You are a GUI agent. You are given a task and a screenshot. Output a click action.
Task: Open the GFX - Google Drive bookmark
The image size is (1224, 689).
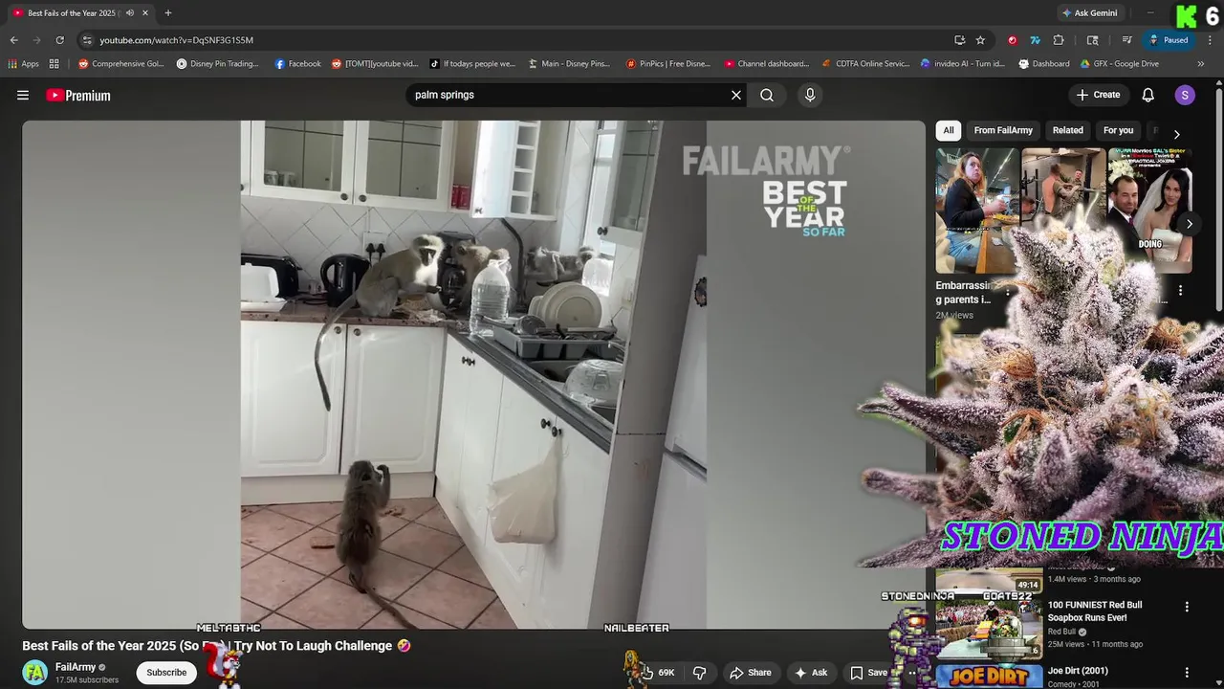point(1120,64)
